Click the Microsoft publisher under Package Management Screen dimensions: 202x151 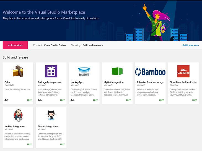click(x=42, y=85)
